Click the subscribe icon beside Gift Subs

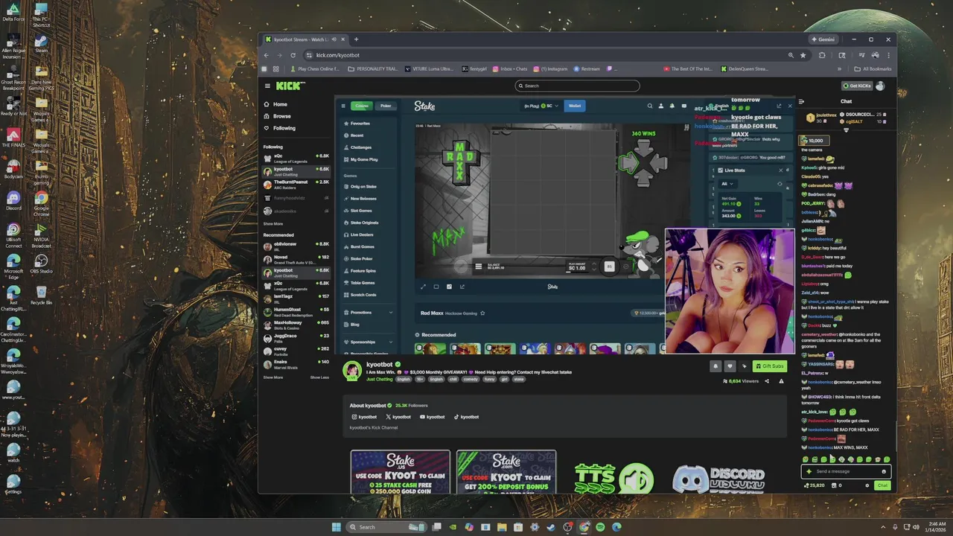click(744, 366)
